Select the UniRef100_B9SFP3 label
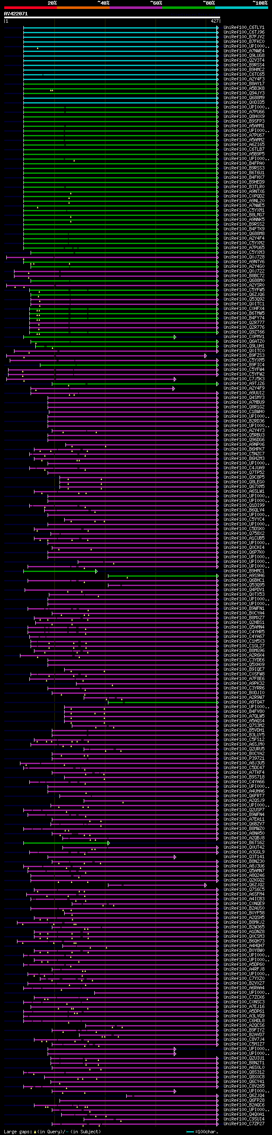The image size is (272, 1135). [x=244, y=121]
